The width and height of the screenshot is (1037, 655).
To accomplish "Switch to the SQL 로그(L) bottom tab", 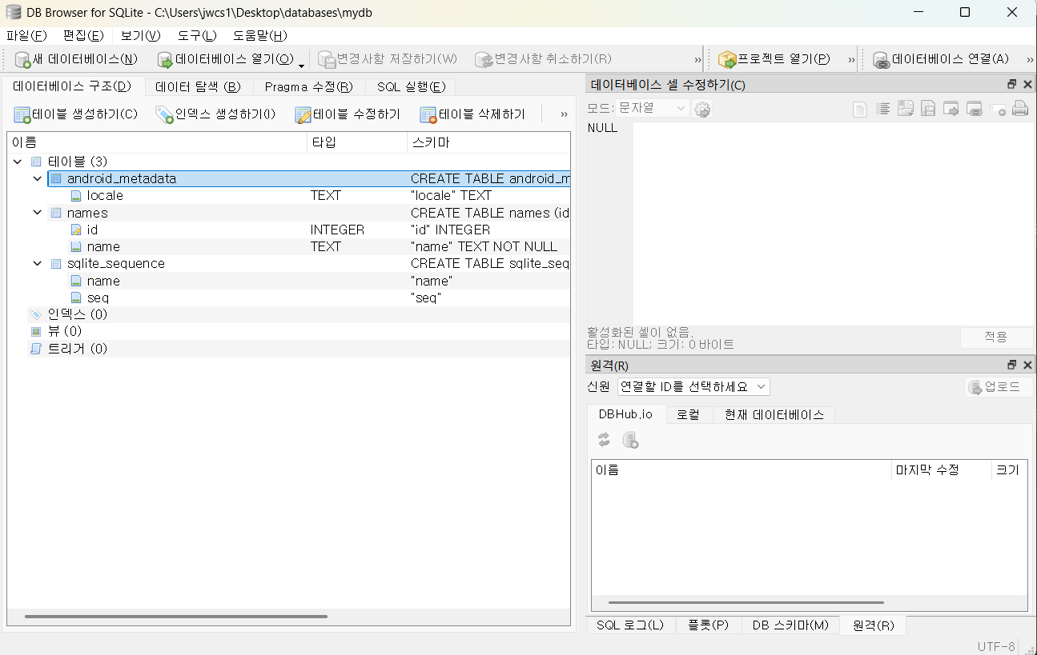I will click(630, 625).
